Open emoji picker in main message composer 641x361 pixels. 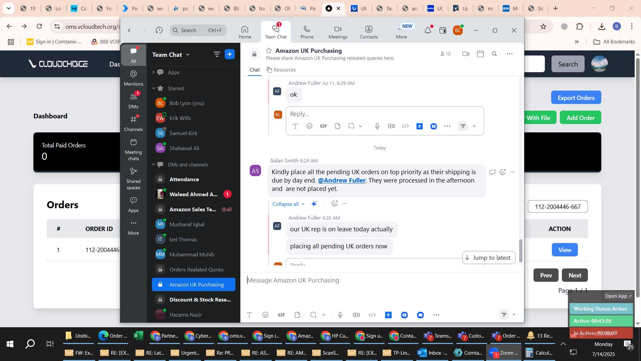pos(265,315)
